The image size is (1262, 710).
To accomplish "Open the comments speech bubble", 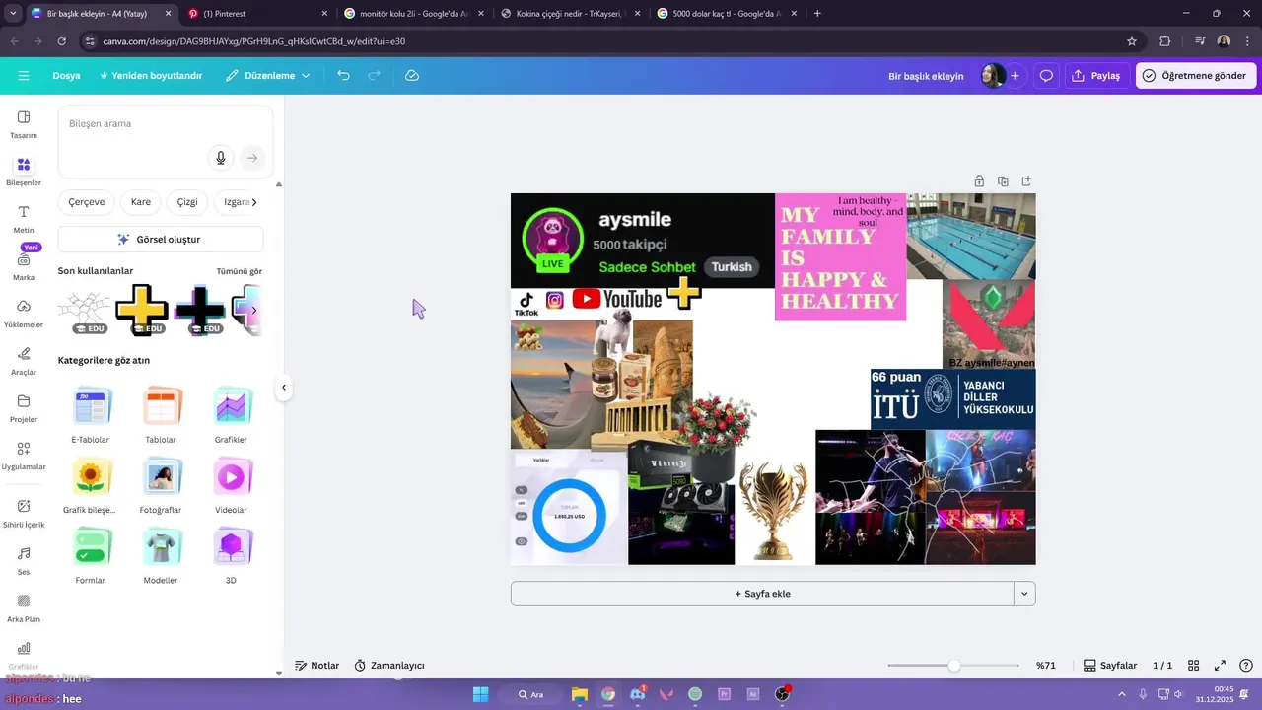I will [1046, 76].
